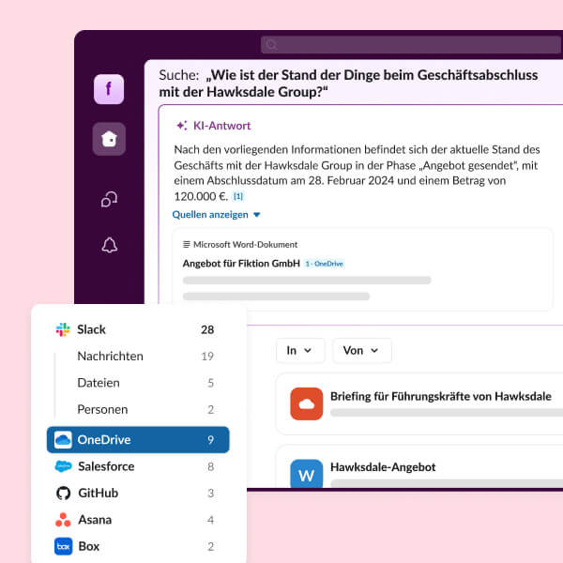The height and width of the screenshot is (563, 563).
Task: Click the citation marker [1]
Action: coord(238,196)
